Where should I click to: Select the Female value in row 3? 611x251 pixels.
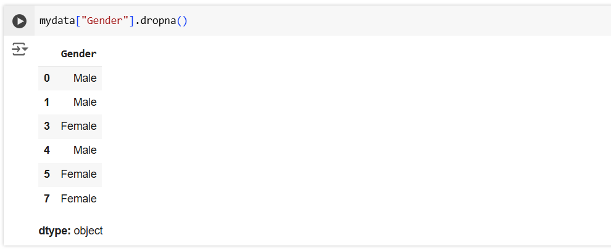78,126
